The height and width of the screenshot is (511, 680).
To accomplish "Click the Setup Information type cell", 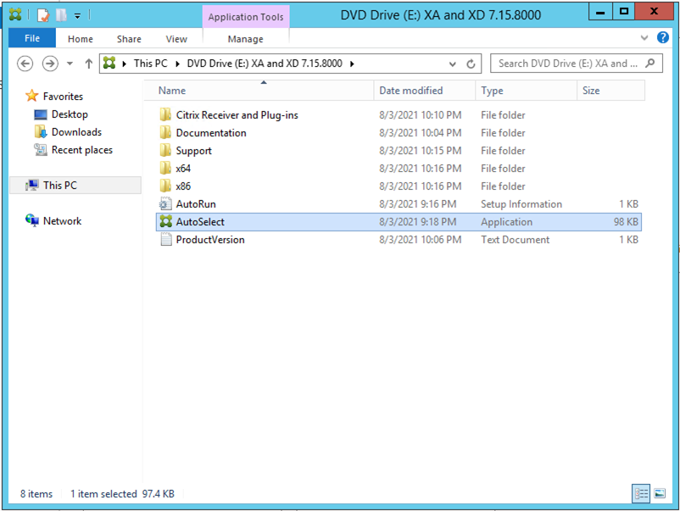I will 521,204.
